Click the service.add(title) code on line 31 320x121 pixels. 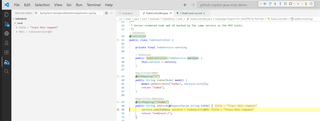tap(156, 110)
